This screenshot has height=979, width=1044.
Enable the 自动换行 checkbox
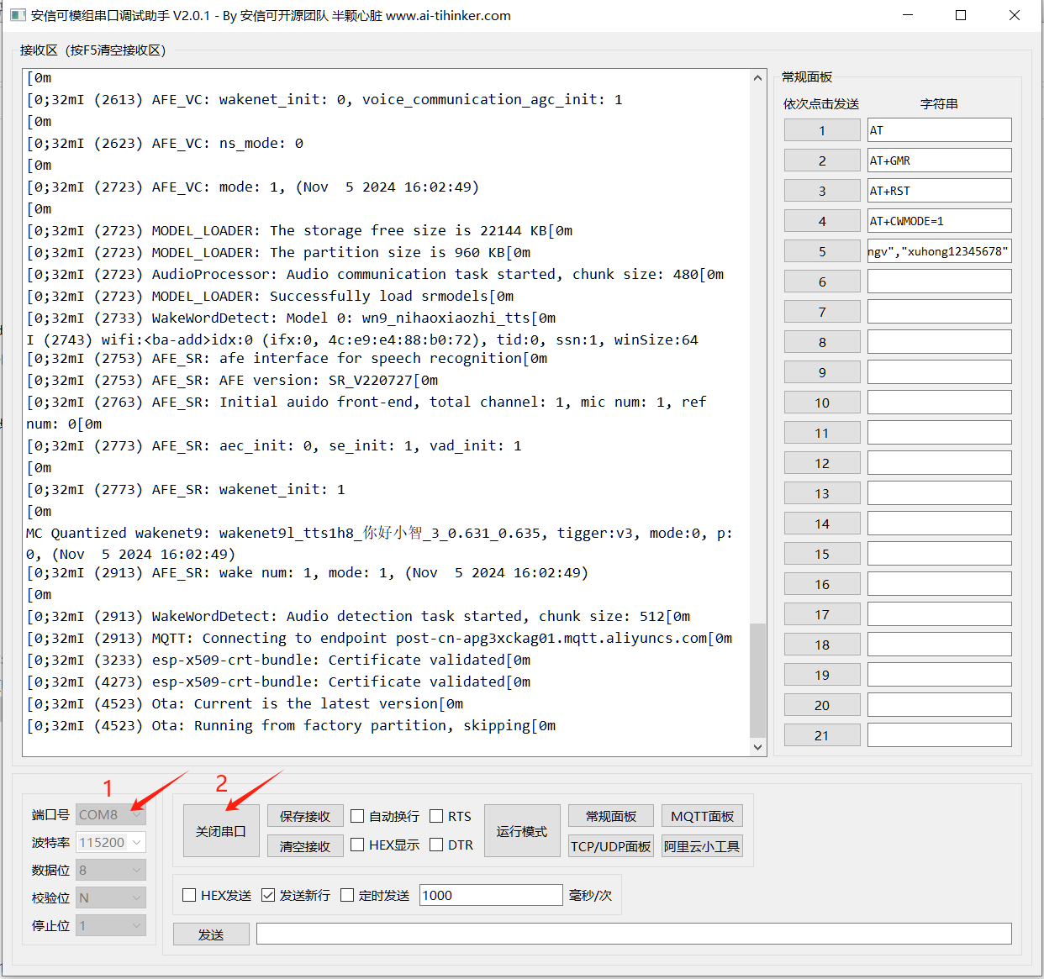click(x=358, y=816)
